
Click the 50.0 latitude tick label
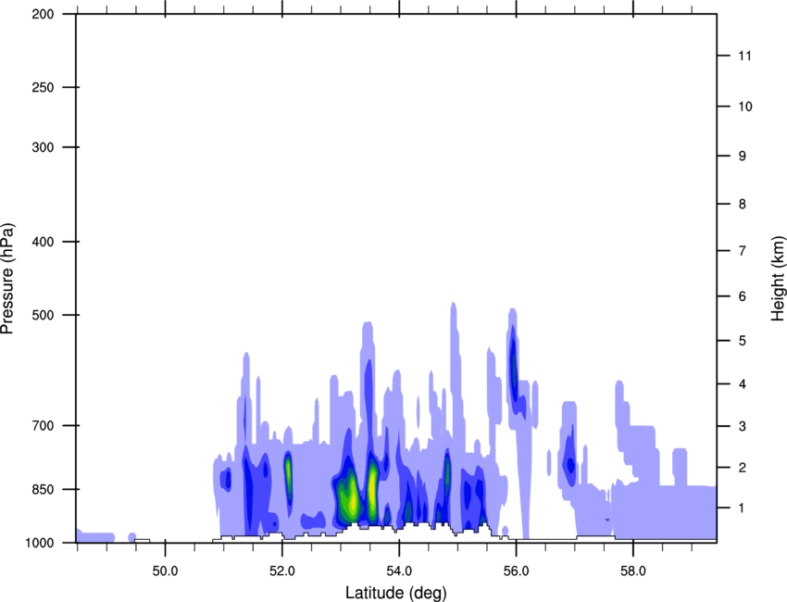point(165,571)
